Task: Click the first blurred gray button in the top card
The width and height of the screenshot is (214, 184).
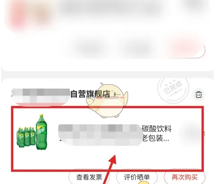Action: point(91,49)
